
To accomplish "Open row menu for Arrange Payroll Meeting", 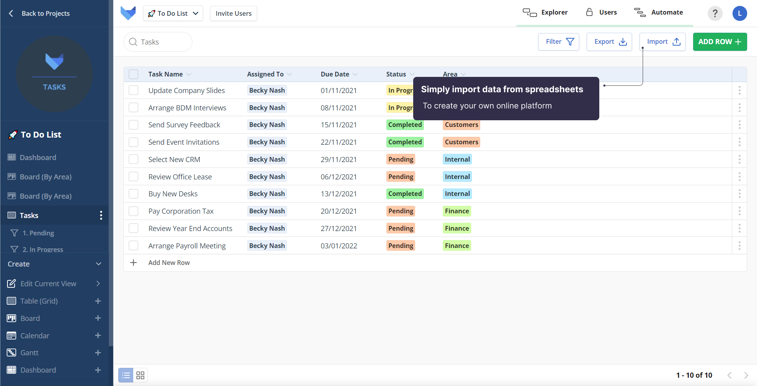I will (x=739, y=246).
